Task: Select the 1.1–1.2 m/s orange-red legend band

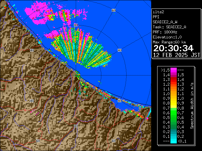Action: pyautogui.click(x=174, y=89)
